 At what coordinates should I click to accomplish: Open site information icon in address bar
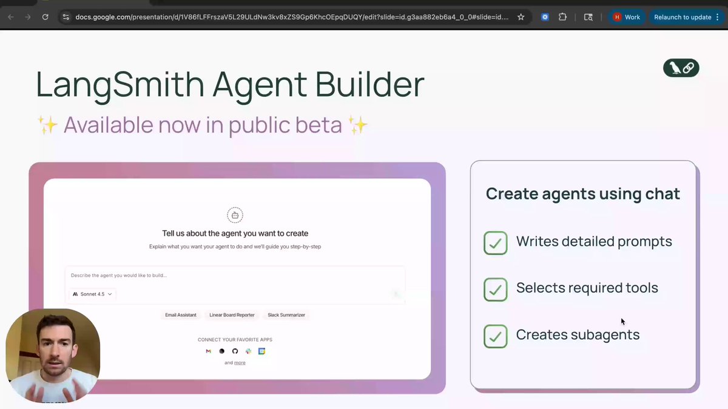click(66, 17)
